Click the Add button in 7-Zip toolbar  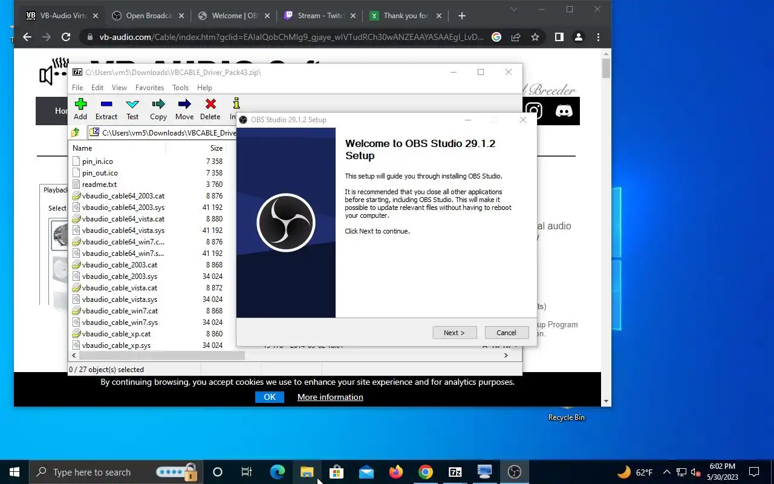pos(80,109)
